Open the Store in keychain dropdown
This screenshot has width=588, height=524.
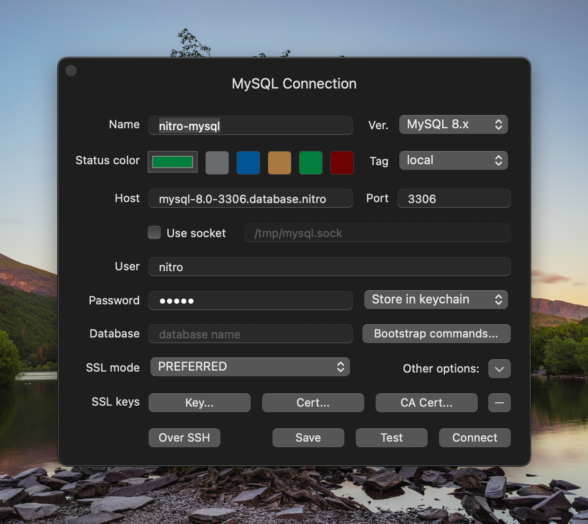[x=436, y=300]
